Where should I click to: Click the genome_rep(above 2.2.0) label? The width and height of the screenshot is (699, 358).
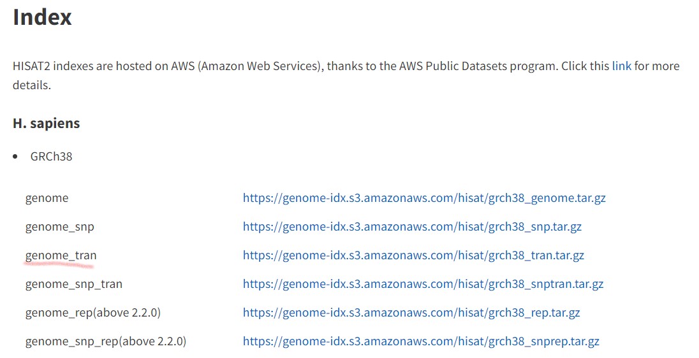point(93,313)
